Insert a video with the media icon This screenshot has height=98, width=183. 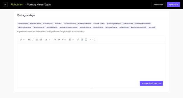point(86,40)
